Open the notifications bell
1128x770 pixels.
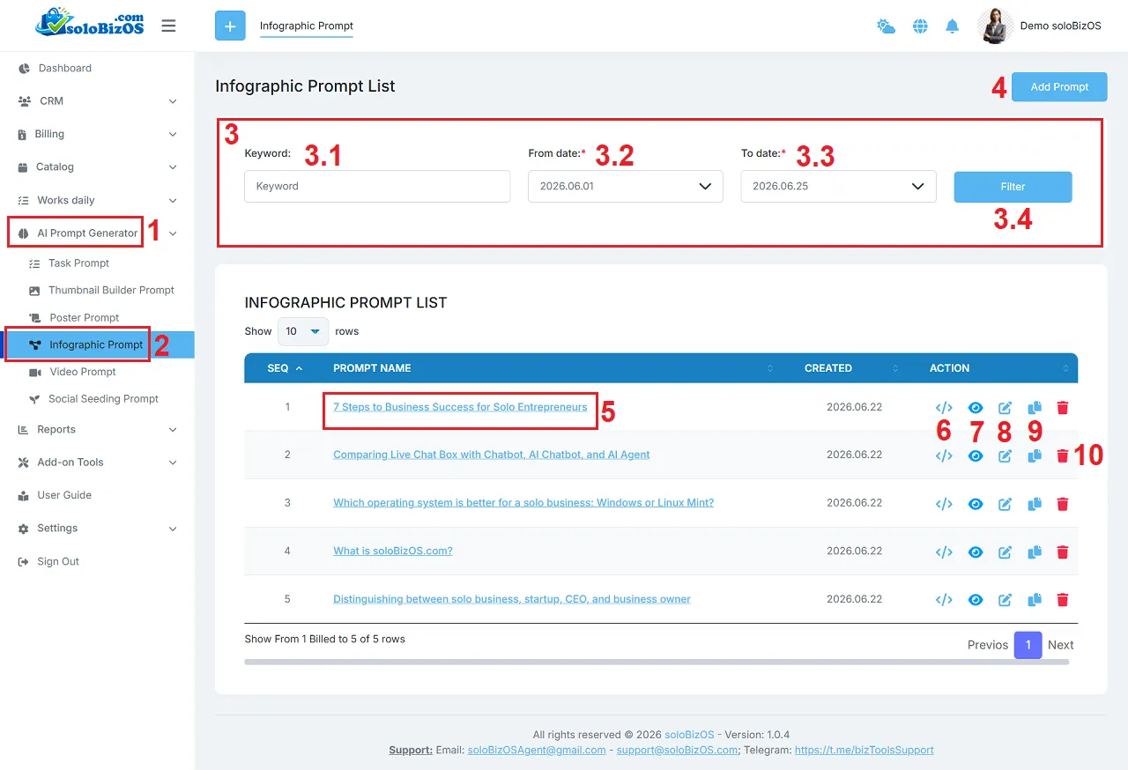pyautogui.click(x=952, y=26)
